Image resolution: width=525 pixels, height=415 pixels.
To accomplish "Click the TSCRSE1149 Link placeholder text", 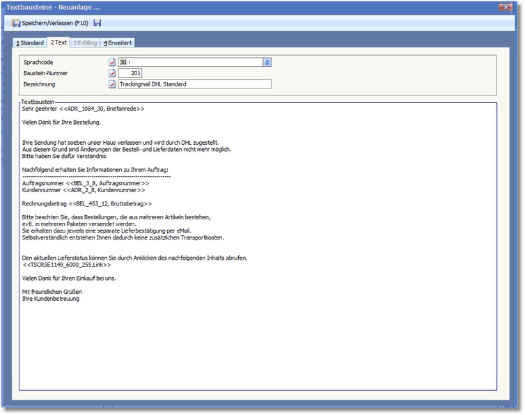I will 66,265.
